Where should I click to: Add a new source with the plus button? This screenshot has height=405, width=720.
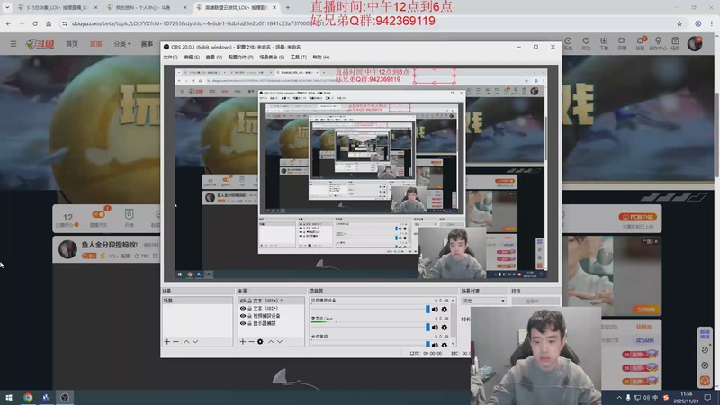point(243,342)
